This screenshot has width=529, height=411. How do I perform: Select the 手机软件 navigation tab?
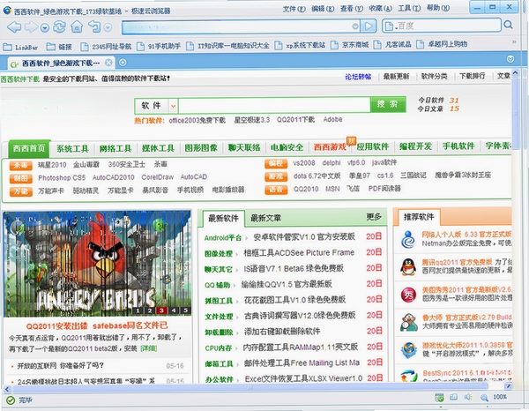tap(458, 146)
